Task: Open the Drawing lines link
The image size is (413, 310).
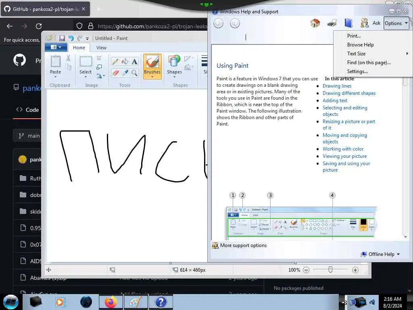Action: click(x=337, y=86)
